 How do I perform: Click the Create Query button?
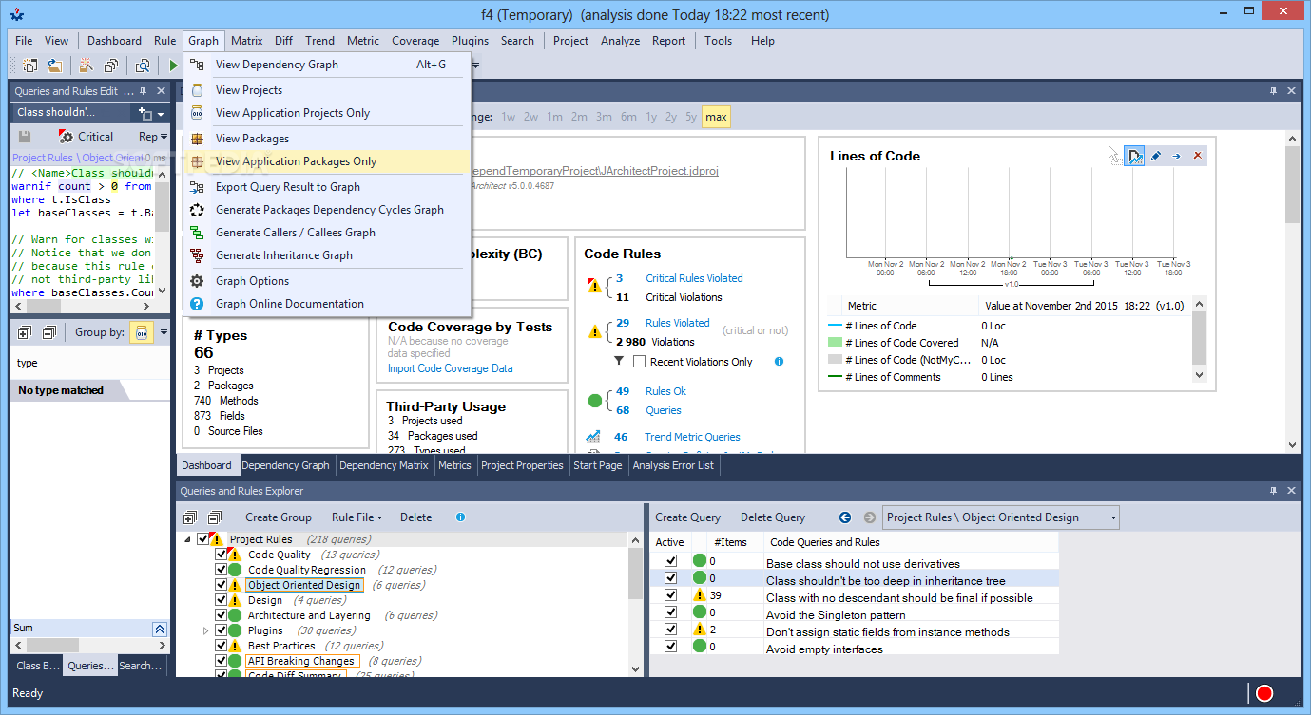688,517
